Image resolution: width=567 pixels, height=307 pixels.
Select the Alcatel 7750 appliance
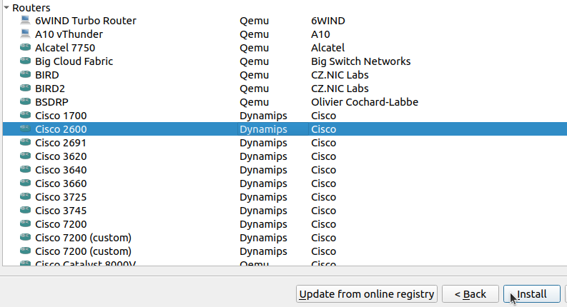click(65, 48)
